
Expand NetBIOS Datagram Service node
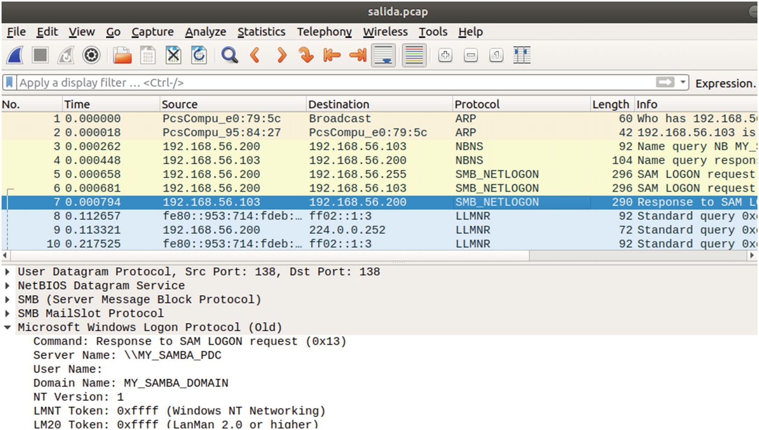tap(7, 285)
